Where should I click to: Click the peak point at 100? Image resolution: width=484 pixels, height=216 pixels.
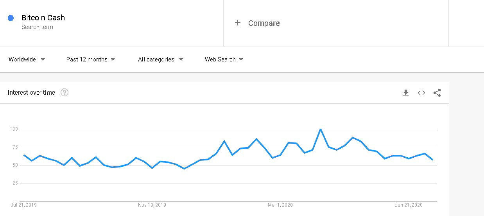click(x=321, y=129)
